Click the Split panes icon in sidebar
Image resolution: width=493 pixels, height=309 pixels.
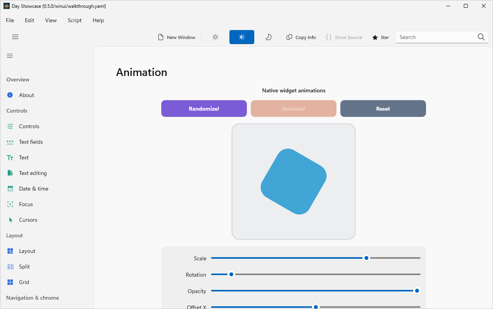(11, 267)
